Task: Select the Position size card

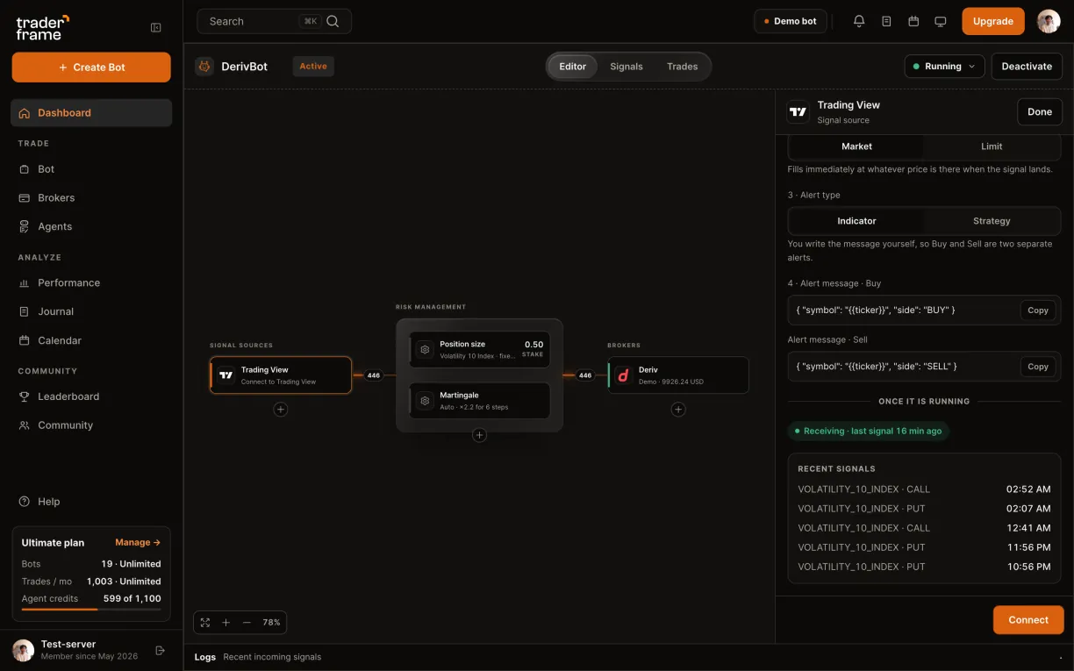Action: (x=480, y=349)
